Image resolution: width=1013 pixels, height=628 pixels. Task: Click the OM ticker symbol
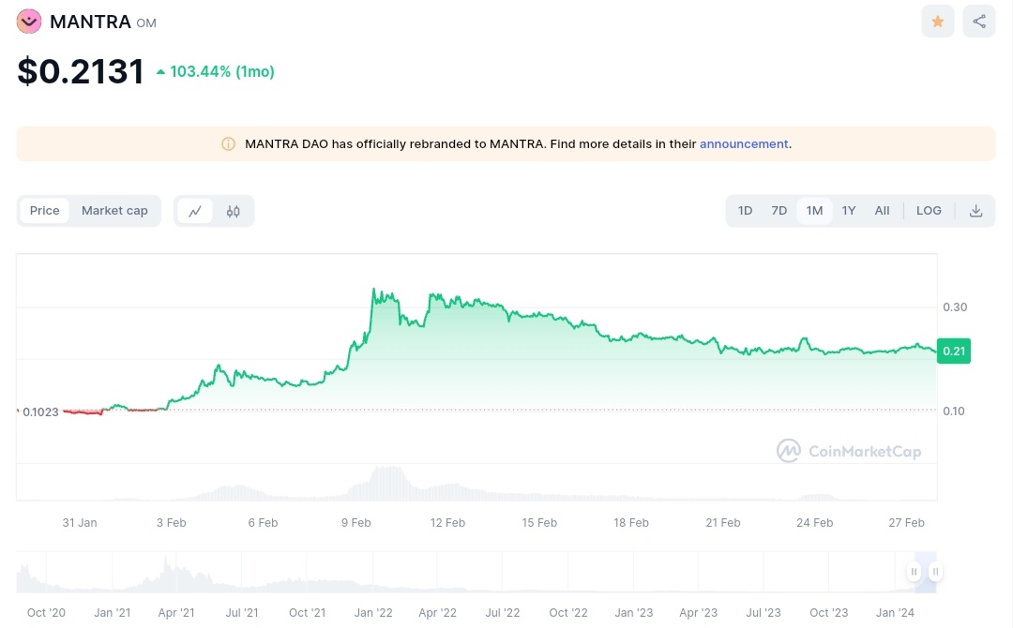(x=146, y=23)
